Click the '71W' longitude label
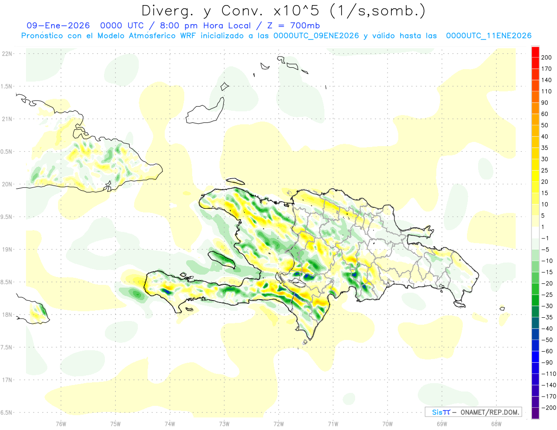Image resolution: width=557 pixels, height=430 pixels. point(333,424)
